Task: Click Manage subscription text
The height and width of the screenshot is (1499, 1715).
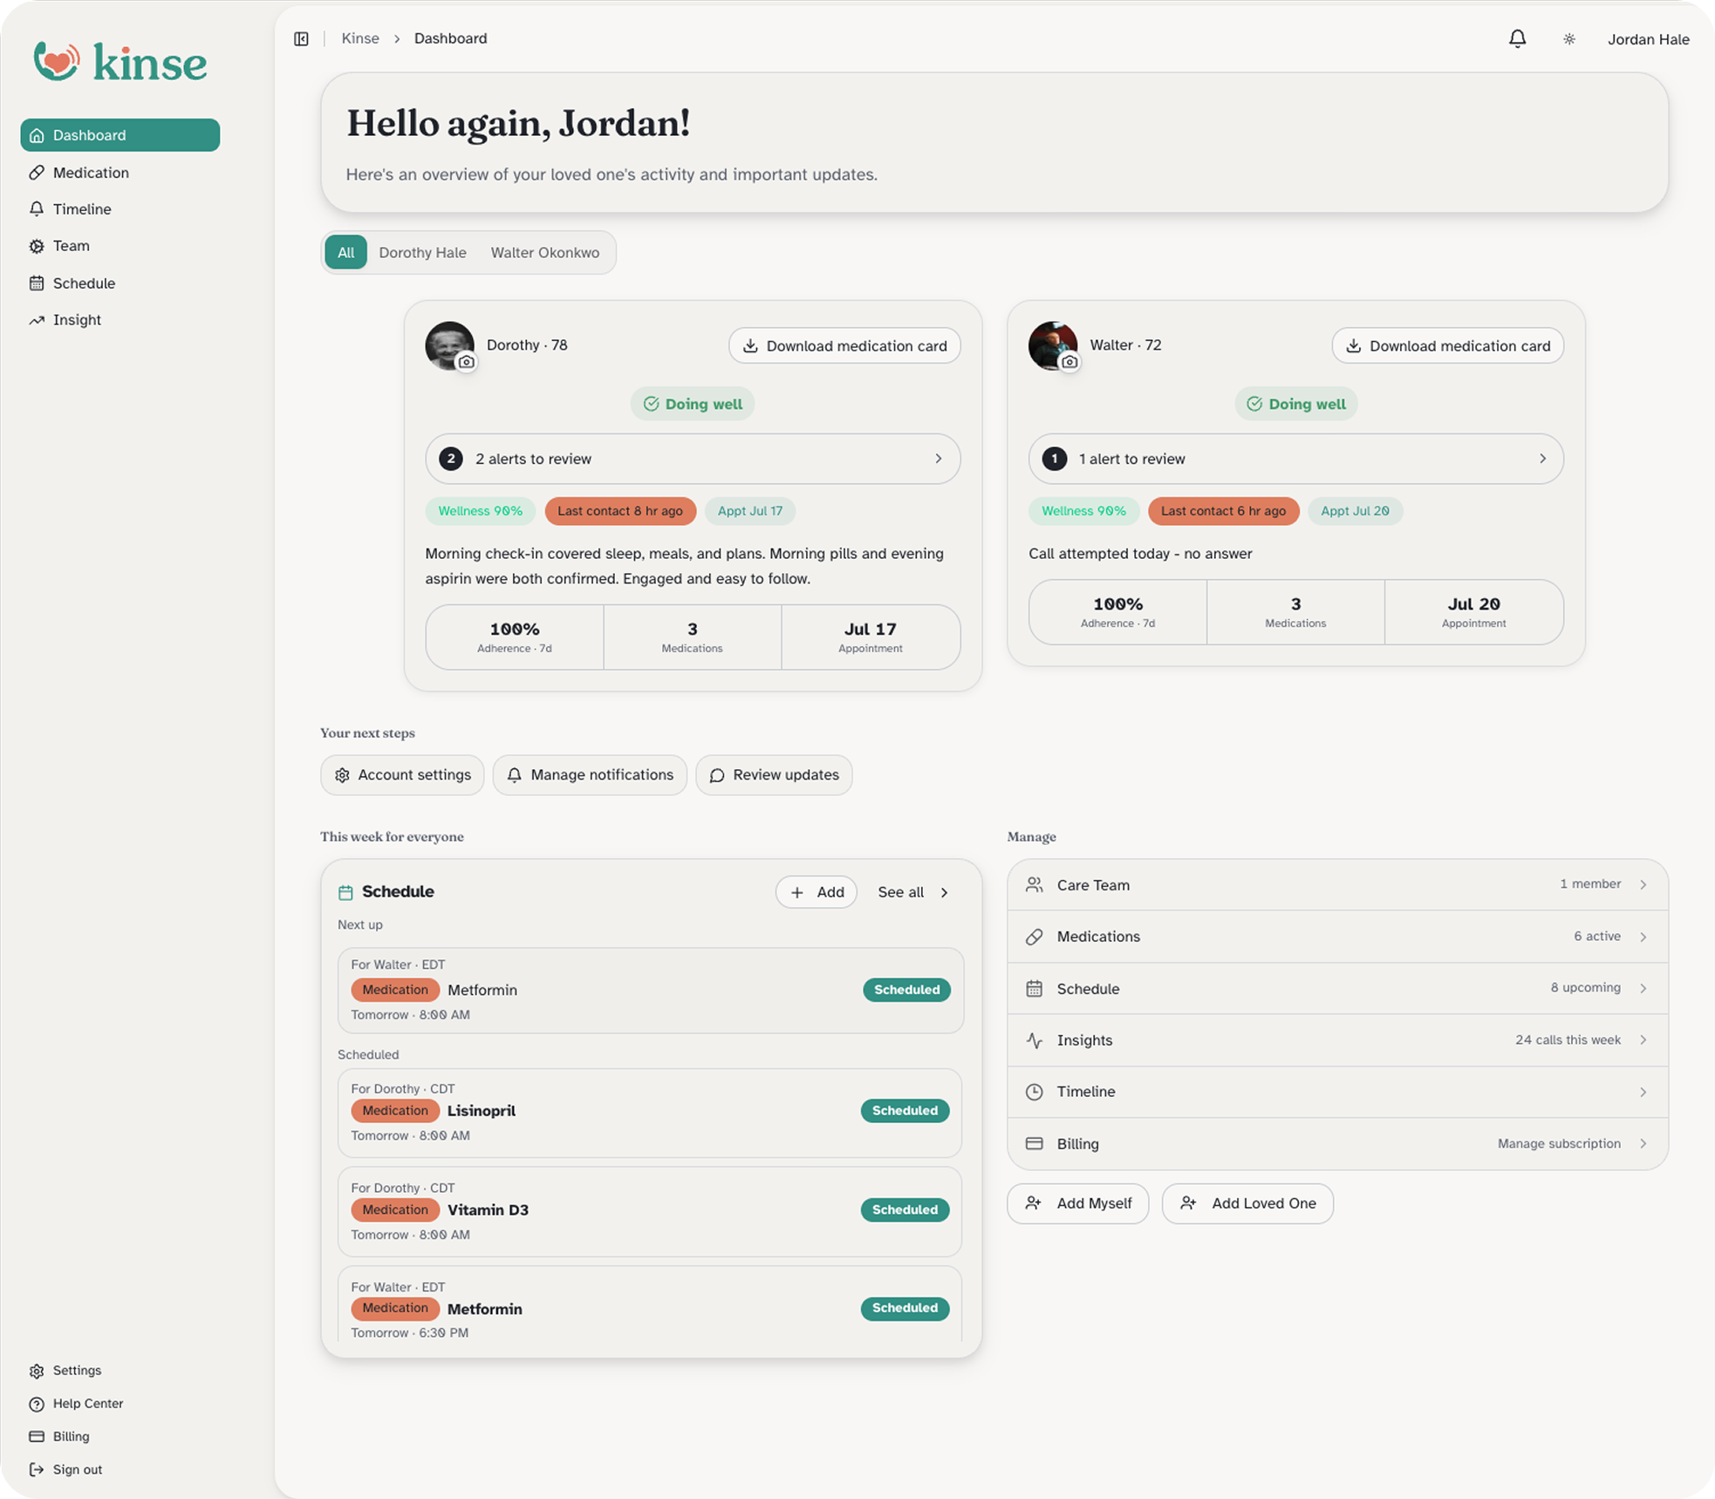Action: point(1559,1143)
